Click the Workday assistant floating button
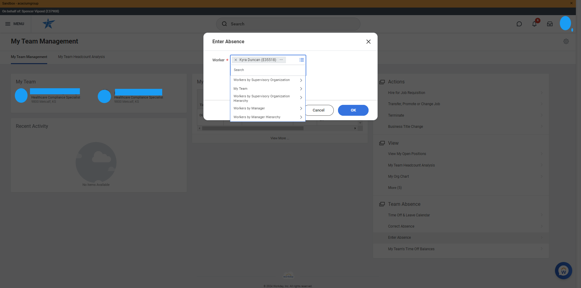The image size is (581, 288). pyautogui.click(x=563, y=270)
